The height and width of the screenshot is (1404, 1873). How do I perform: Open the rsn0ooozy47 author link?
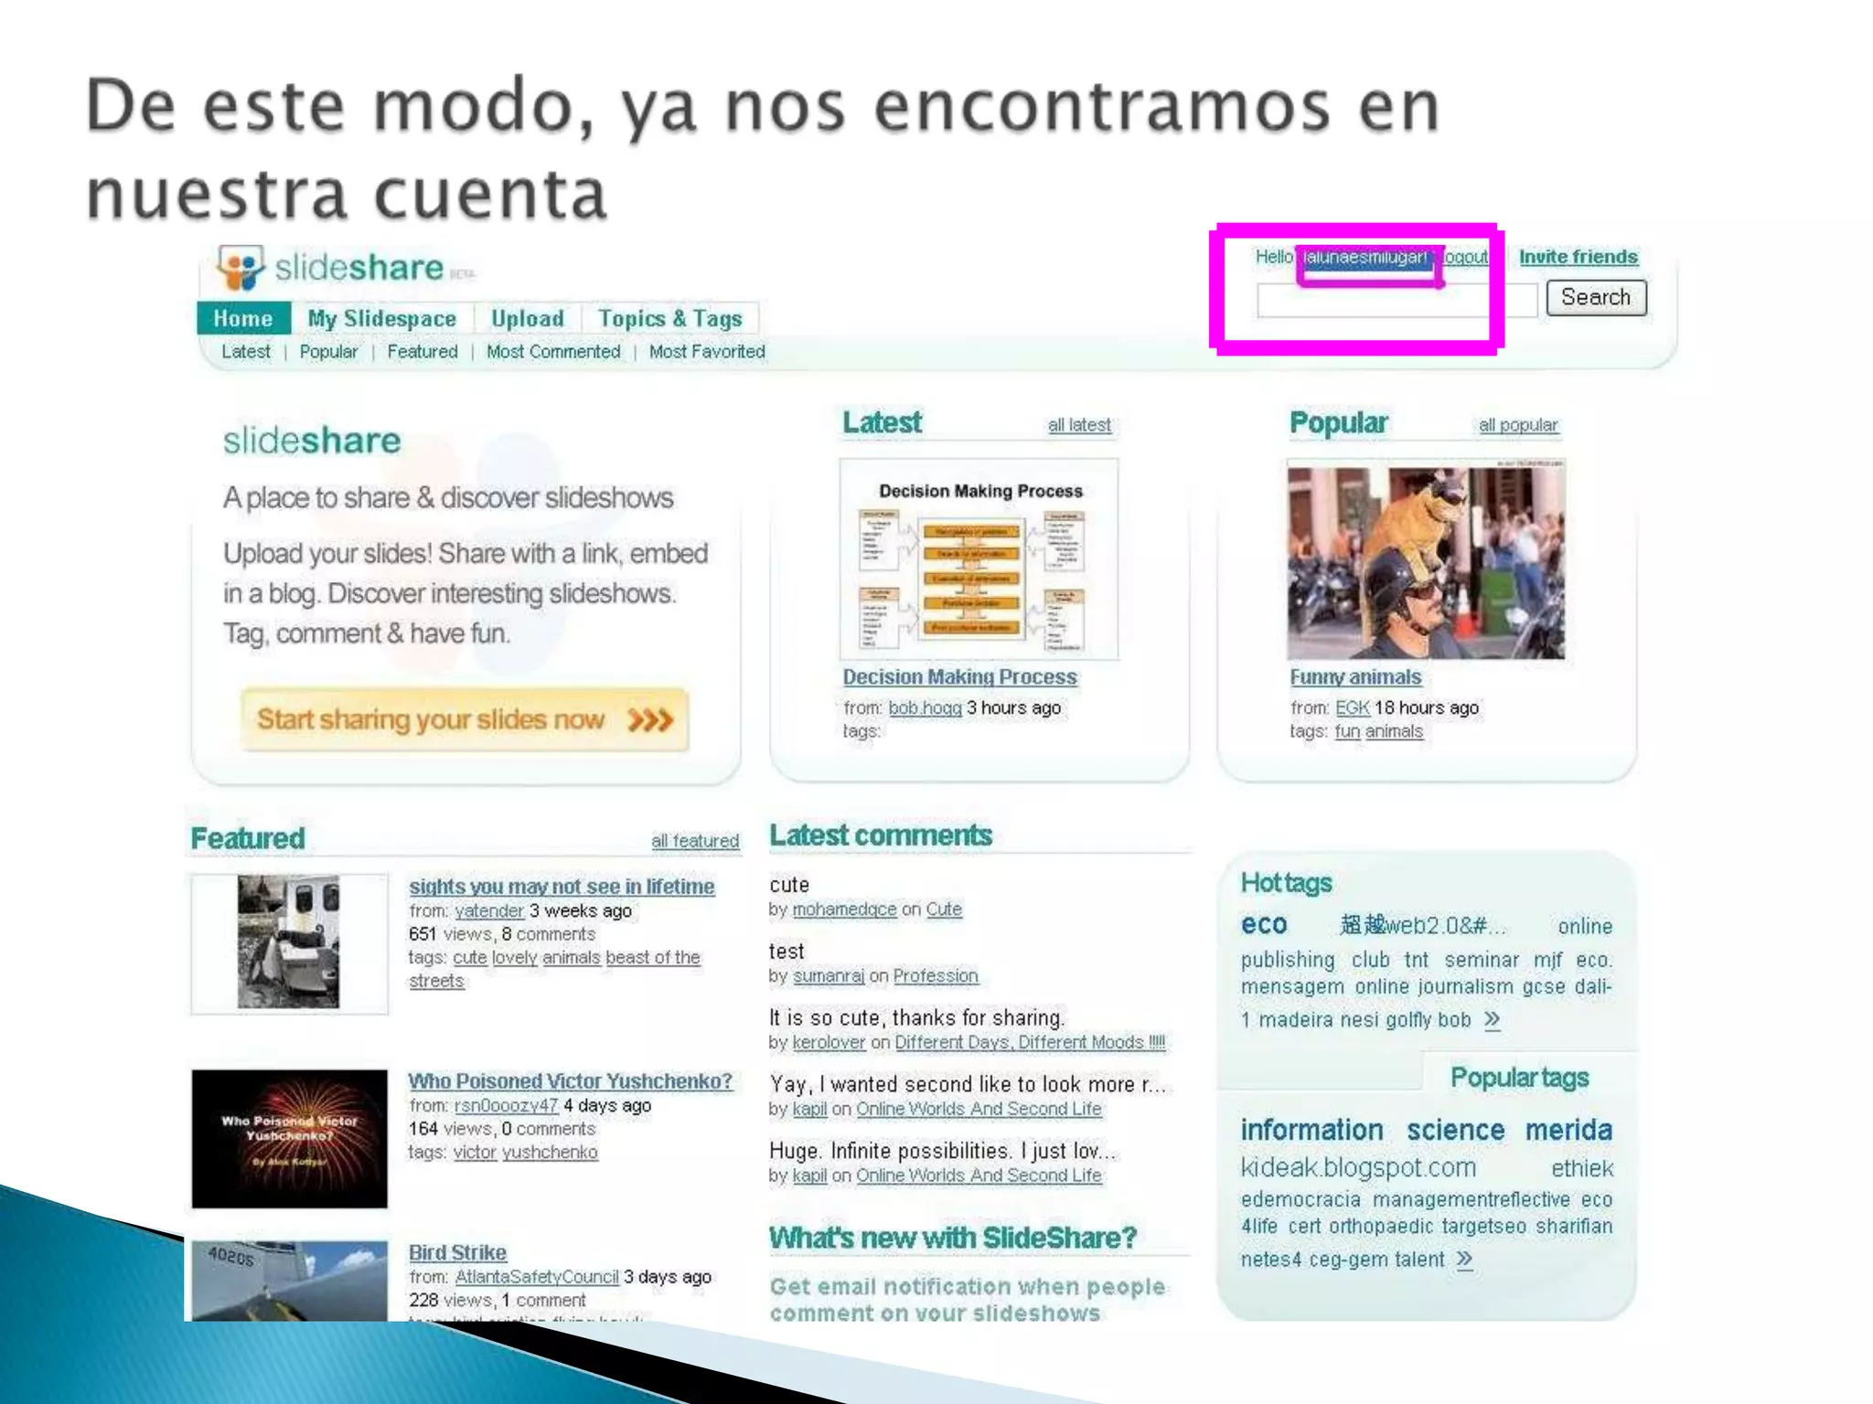point(506,1106)
